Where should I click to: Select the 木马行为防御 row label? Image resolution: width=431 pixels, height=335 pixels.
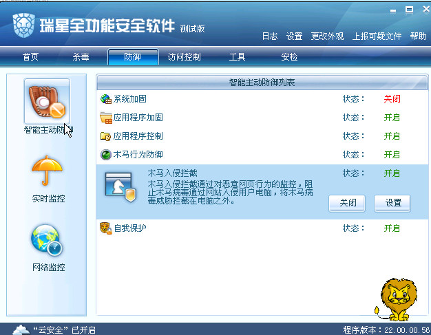138,155
